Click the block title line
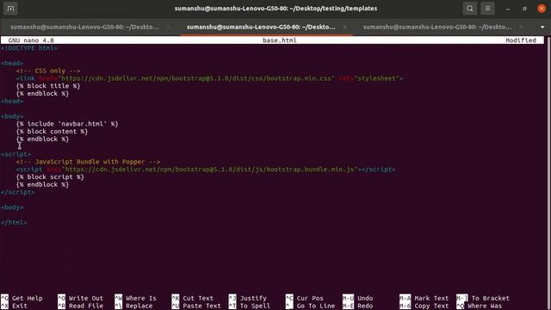Image resolution: width=551 pixels, height=310 pixels. click(x=48, y=86)
